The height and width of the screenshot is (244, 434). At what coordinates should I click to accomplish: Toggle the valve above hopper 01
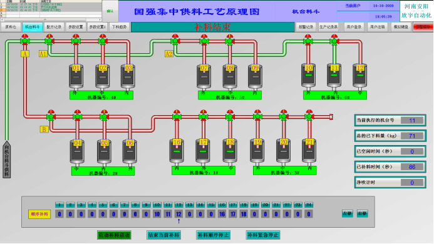[x=76, y=39]
